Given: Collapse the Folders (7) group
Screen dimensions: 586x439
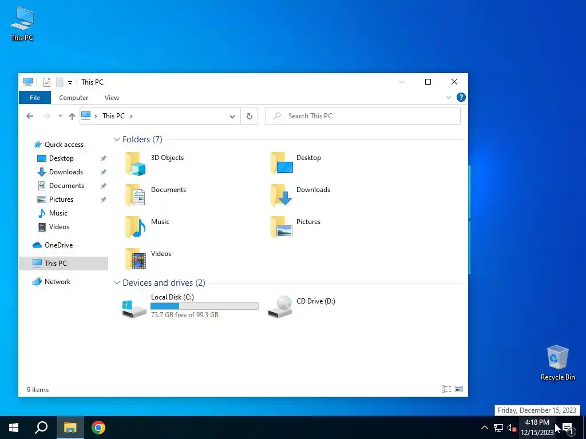Looking at the screenshot, I should click(x=117, y=139).
